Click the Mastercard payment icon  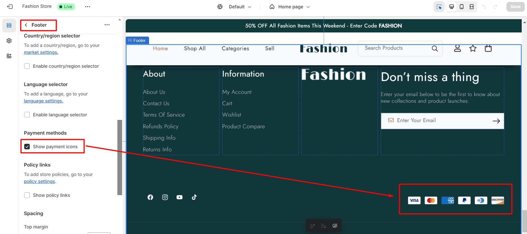point(431,200)
